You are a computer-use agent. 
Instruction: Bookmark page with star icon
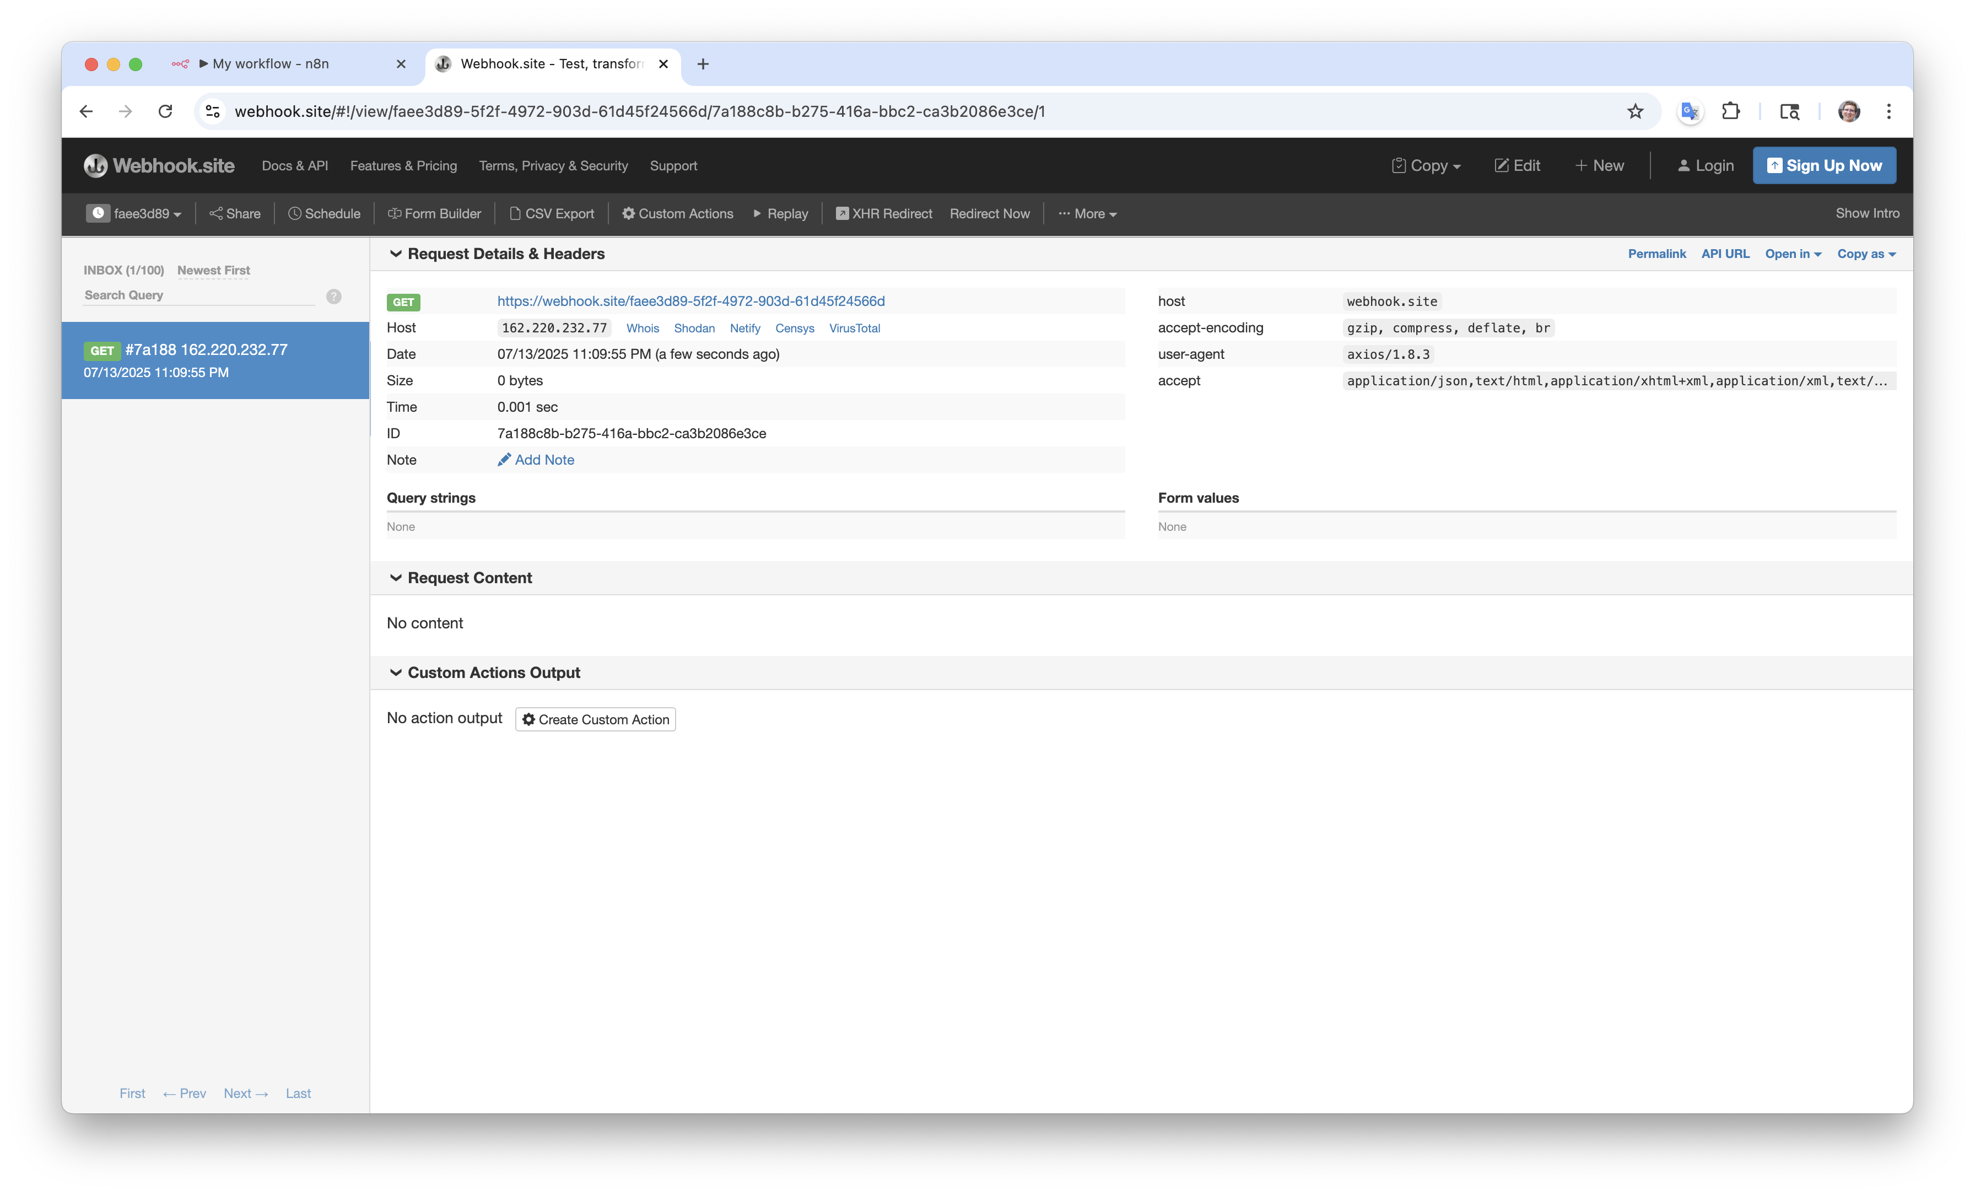pos(1635,111)
